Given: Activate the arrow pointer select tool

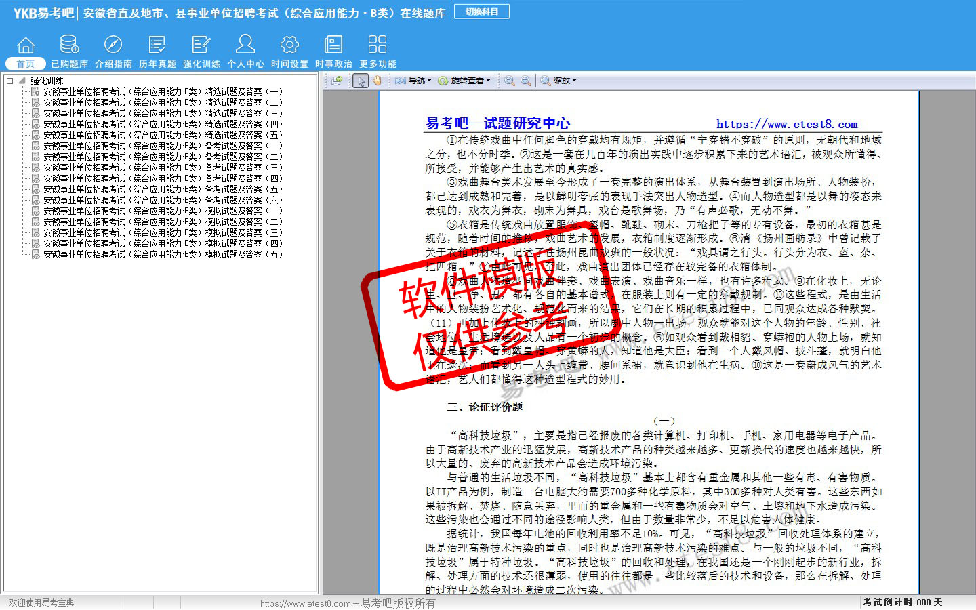Looking at the screenshot, I should click(x=361, y=81).
